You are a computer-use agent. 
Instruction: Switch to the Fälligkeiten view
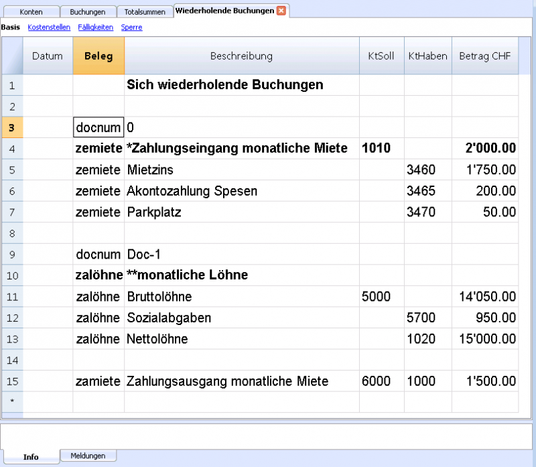click(x=96, y=27)
